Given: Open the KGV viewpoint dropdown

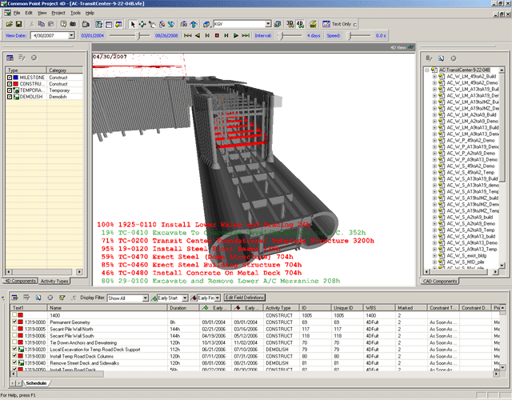Looking at the screenshot, I should pyautogui.click(x=268, y=24).
